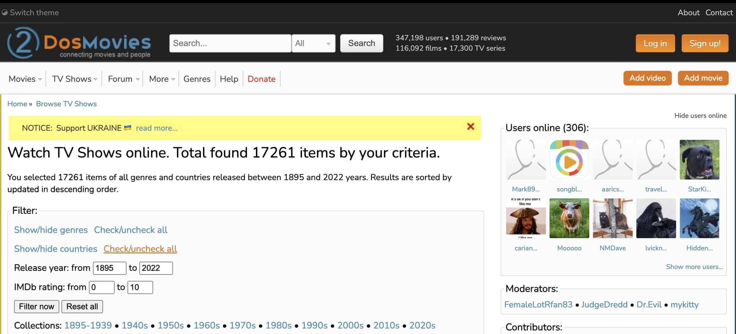Open StarKi user's dog avatar
736x334 pixels.
click(x=699, y=160)
